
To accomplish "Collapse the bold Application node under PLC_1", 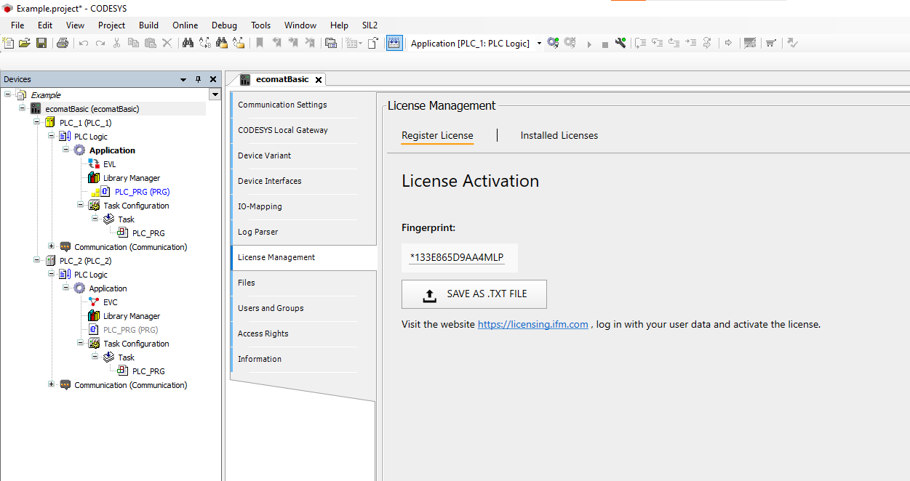I will point(65,150).
